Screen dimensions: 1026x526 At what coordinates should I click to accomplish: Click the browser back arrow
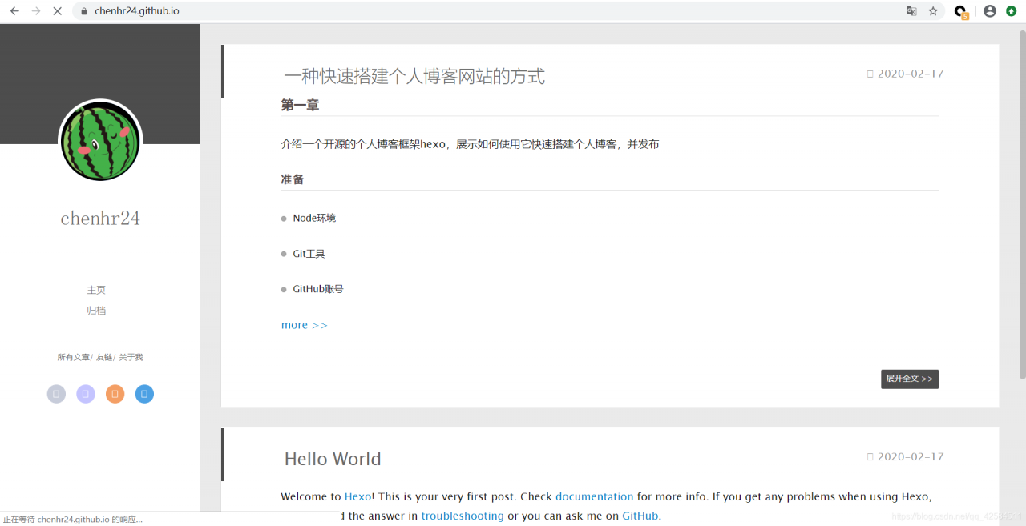point(14,11)
